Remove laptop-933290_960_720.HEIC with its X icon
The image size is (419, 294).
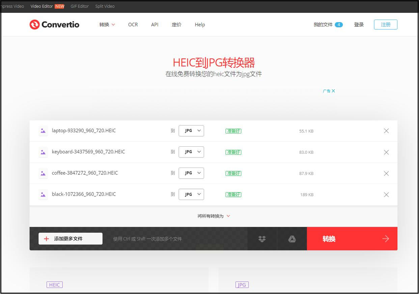[x=386, y=131]
